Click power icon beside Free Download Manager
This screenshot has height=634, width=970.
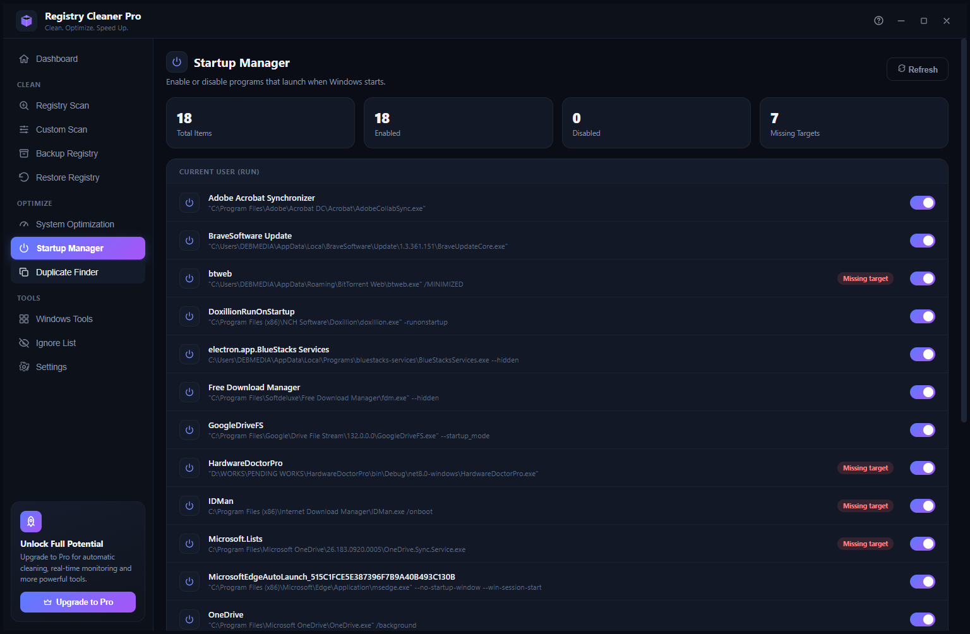coord(189,392)
